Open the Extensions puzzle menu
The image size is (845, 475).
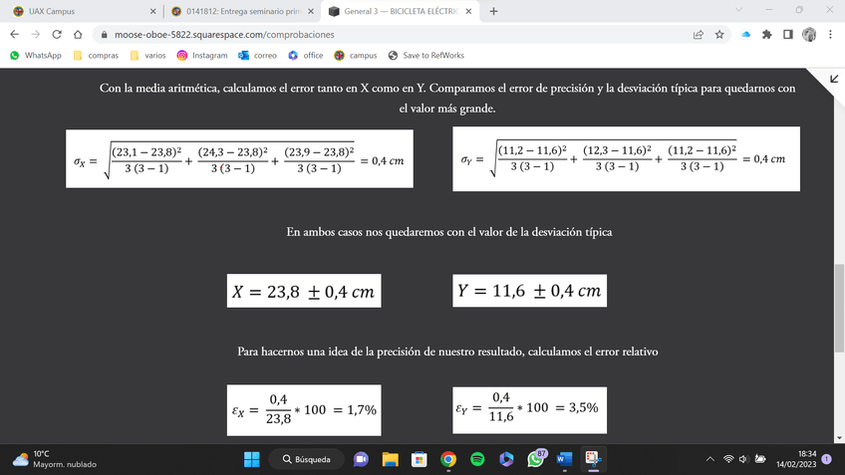pyautogui.click(x=767, y=35)
